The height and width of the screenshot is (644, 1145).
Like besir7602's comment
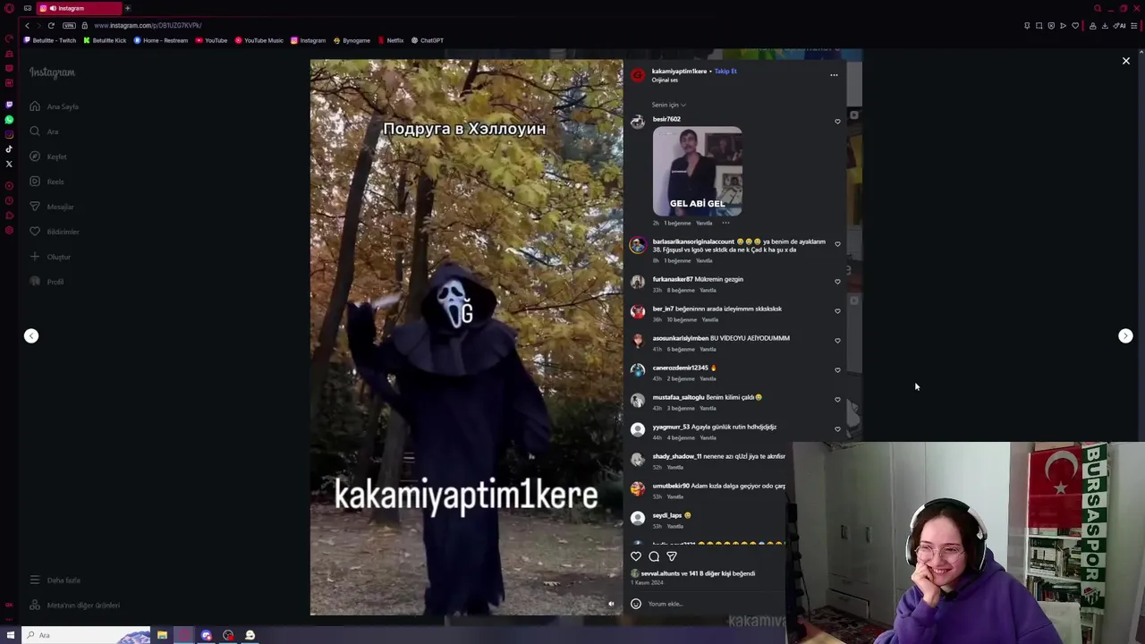click(x=837, y=122)
